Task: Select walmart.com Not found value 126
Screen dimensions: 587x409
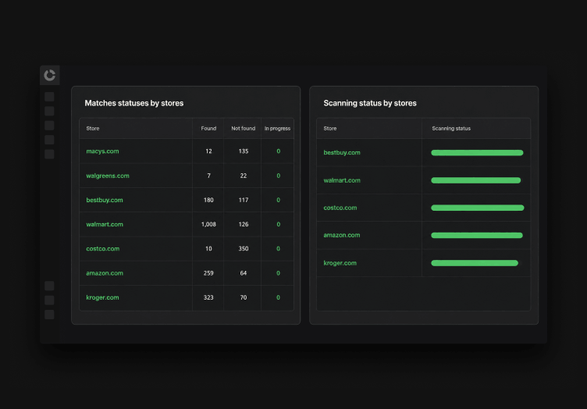Action: tap(244, 224)
